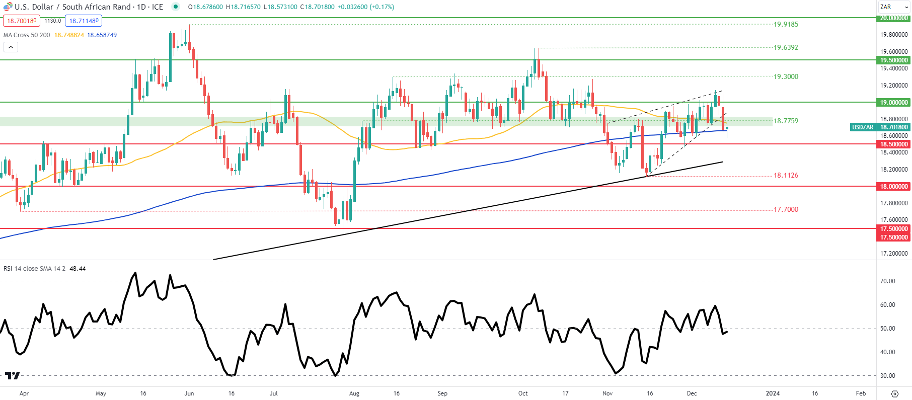Click the TradingView logo in the RSI pane
The width and height of the screenshot is (912, 400).
[x=13, y=375]
